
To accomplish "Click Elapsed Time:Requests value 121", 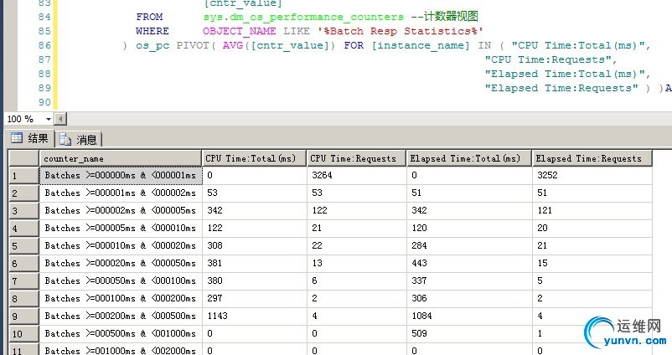I will pyautogui.click(x=592, y=210).
